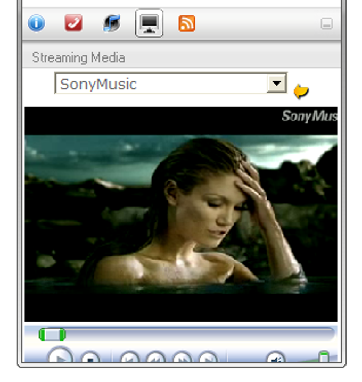362x382 pixels.
Task: Open the blue info icon
Action: click(x=36, y=23)
